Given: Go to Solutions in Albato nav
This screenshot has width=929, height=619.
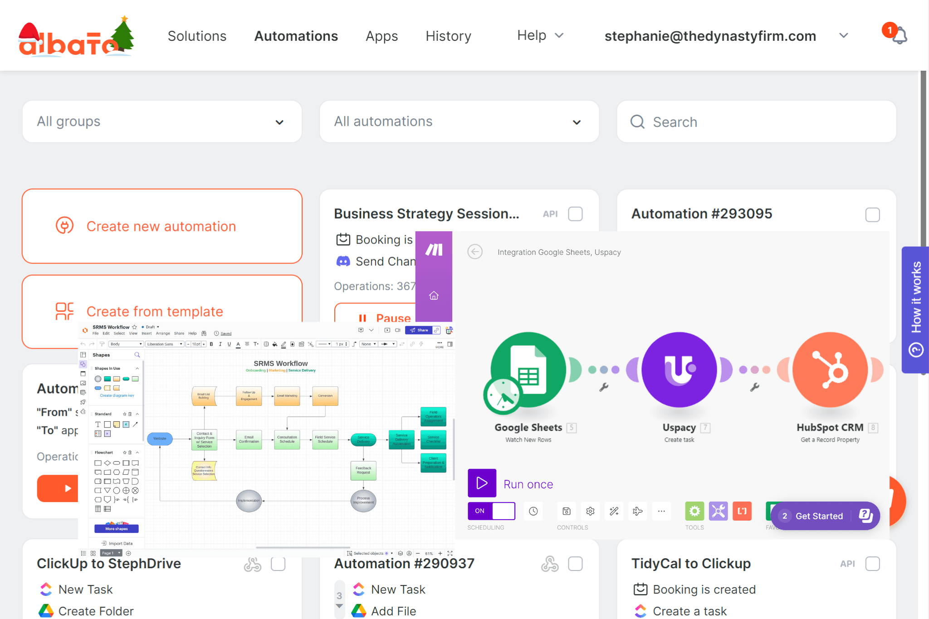Looking at the screenshot, I should [197, 36].
